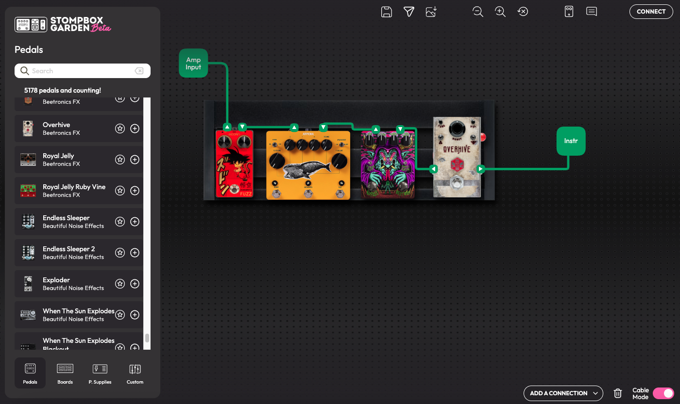This screenshot has width=680, height=404.
Task: Click the paper plane share icon
Action: [x=409, y=12]
